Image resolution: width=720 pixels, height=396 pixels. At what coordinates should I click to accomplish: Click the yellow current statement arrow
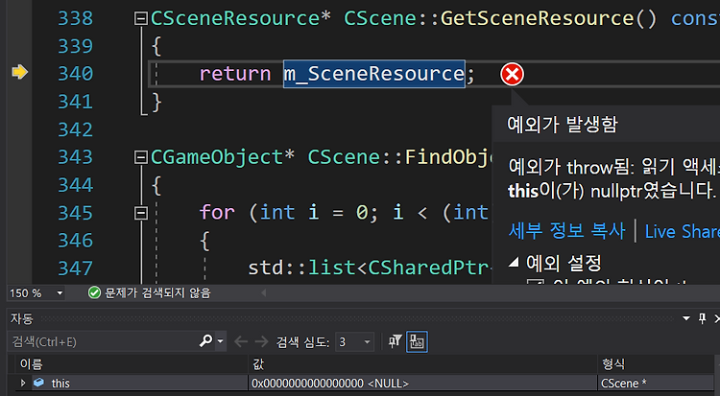click(x=19, y=72)
